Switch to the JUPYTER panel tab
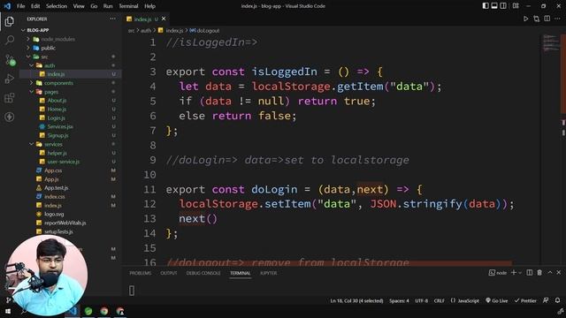This screenshot has width=566, height=318. pos(269,273)
